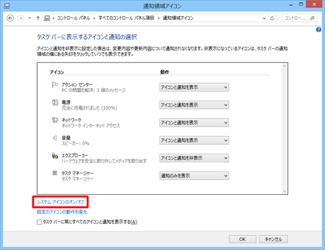Click the power battery icon
Image resolution: width=325 pixels, height=250 pixels.
pos(55,103)
